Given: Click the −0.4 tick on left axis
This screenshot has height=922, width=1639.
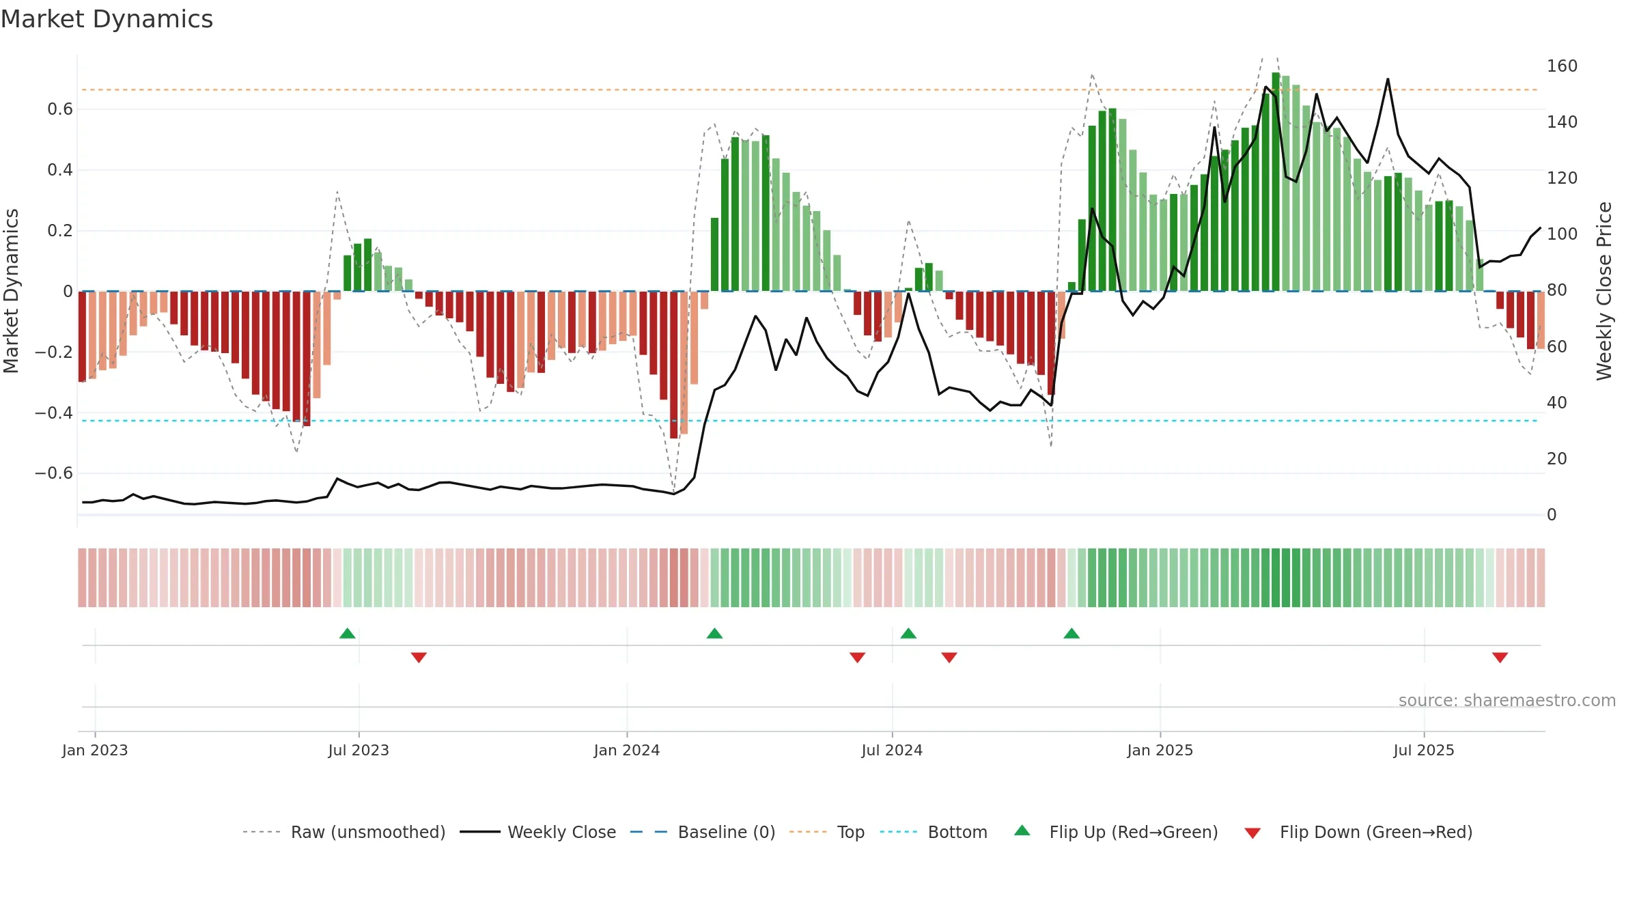Looking at the screenshot, I should (x=54, y=413).
